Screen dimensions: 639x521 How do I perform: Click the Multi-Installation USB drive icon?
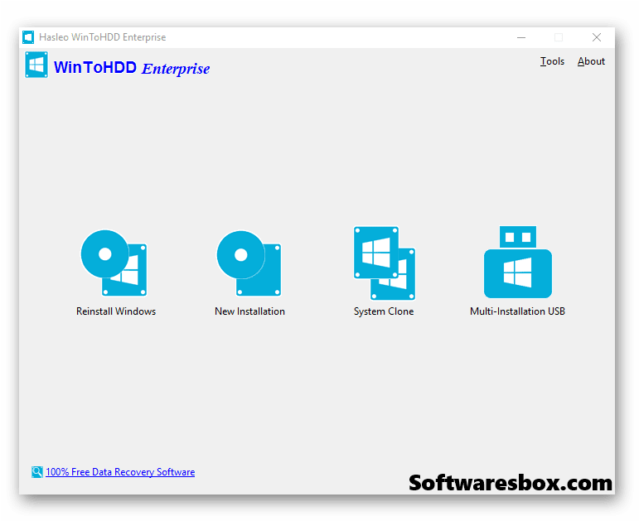517,262
